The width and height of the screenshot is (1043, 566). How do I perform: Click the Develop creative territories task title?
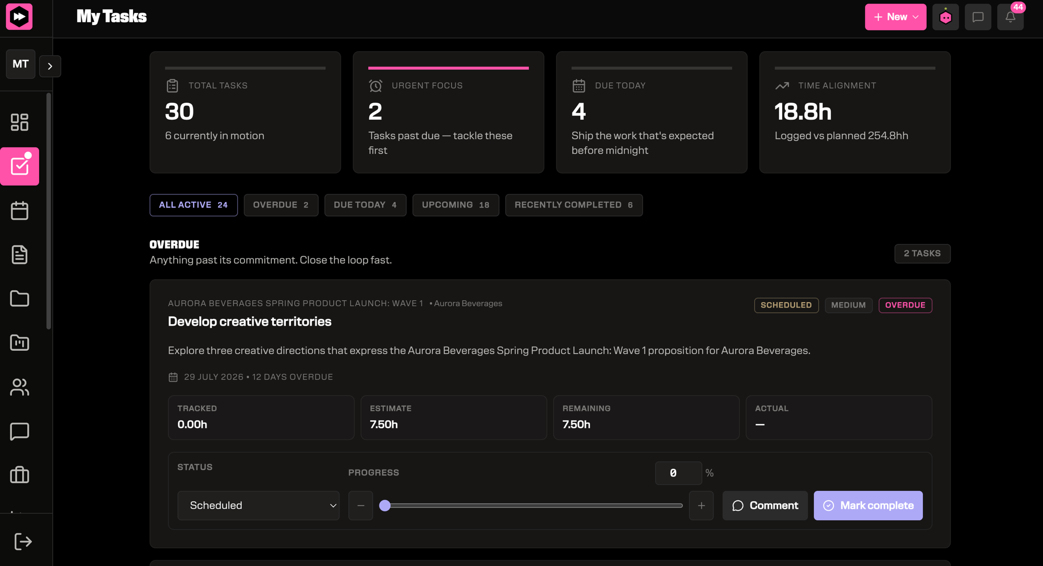tap(249, 322)
